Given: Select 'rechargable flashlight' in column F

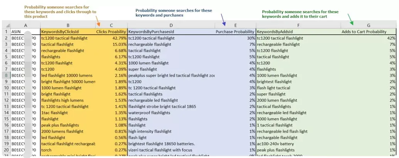Looking at the screenshot, I should click(298, 138).
